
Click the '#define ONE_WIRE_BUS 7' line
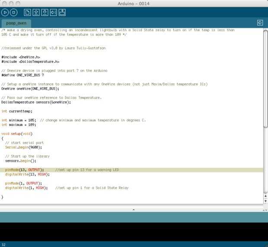pos(22,75)
